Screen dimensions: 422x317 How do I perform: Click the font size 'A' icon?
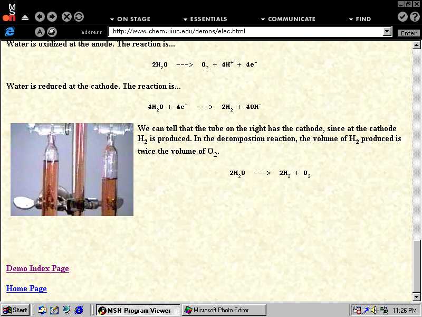40,32
